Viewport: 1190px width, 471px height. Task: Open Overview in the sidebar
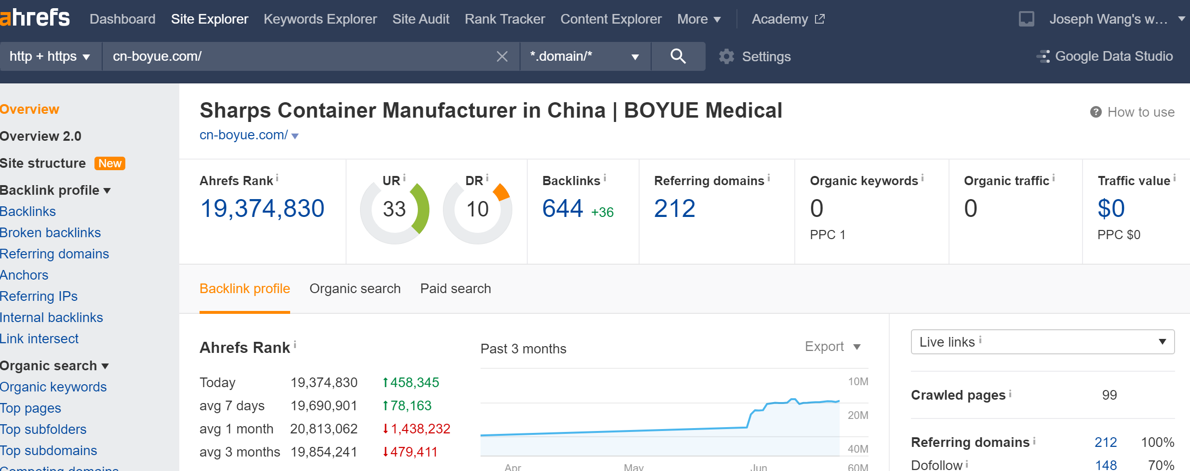click(x=29, y=109)
